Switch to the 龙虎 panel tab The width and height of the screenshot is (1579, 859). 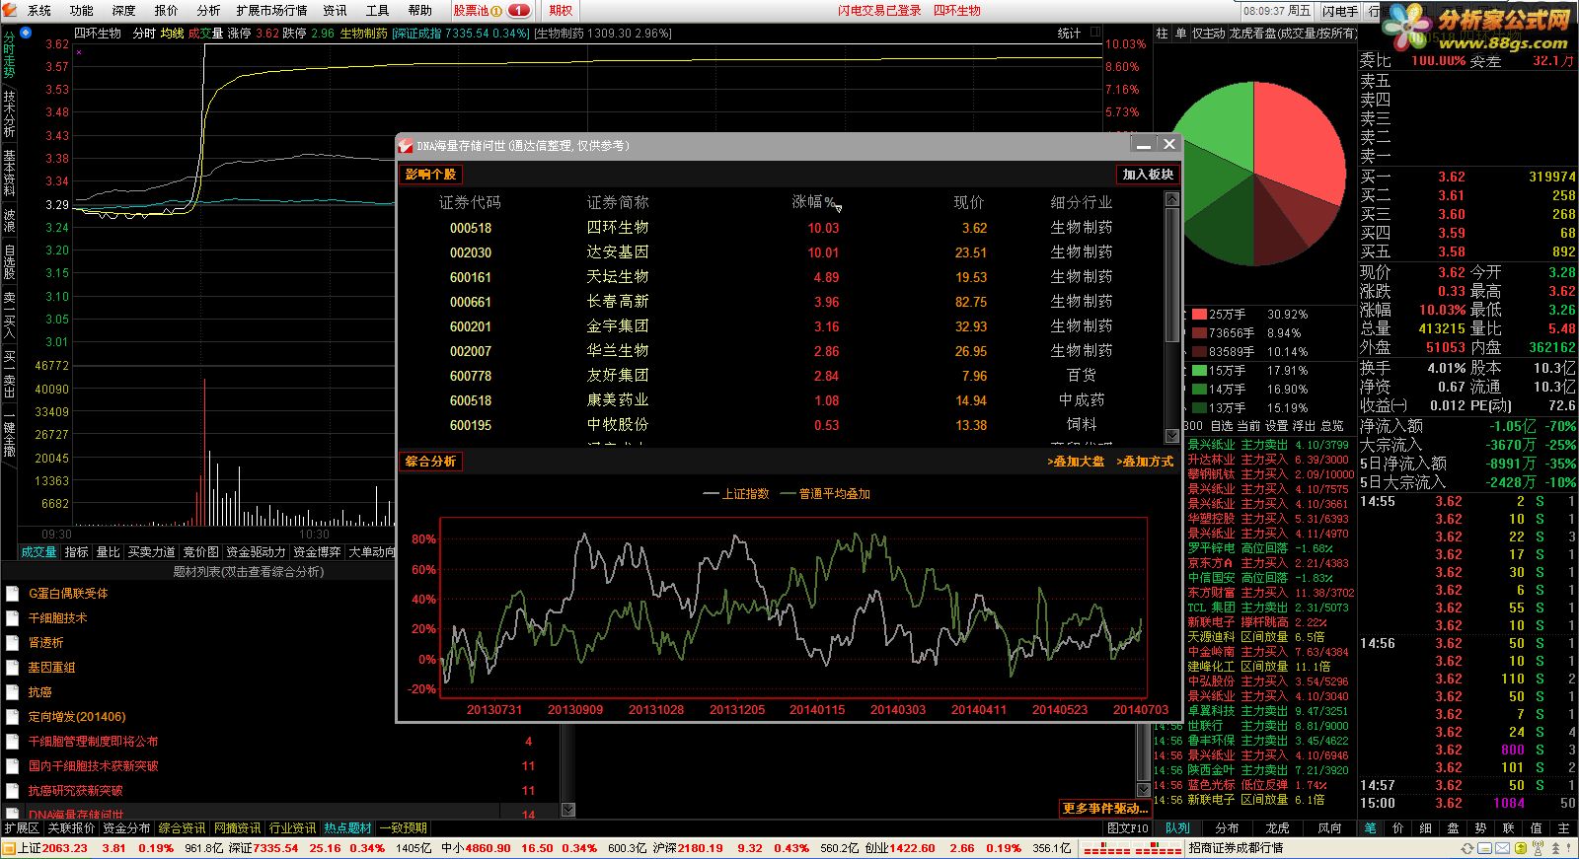1277,828
